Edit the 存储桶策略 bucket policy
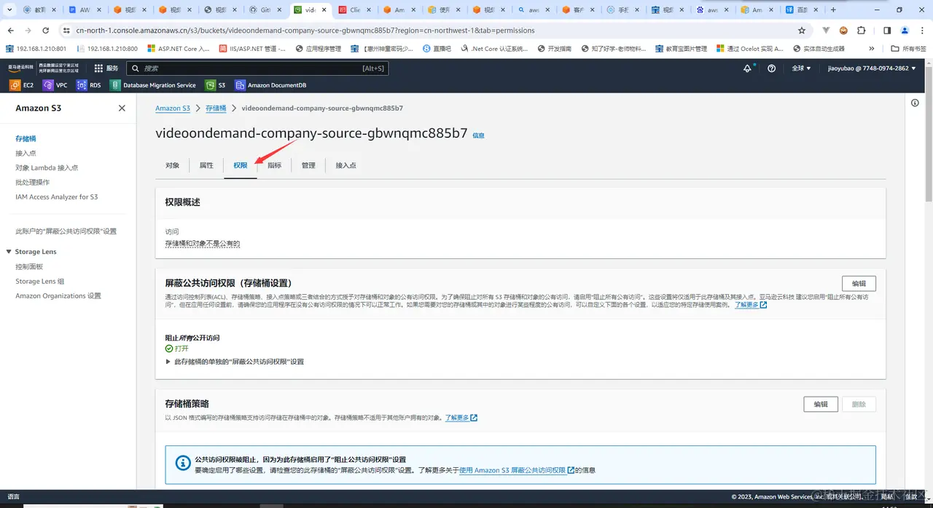 point(821,404)
